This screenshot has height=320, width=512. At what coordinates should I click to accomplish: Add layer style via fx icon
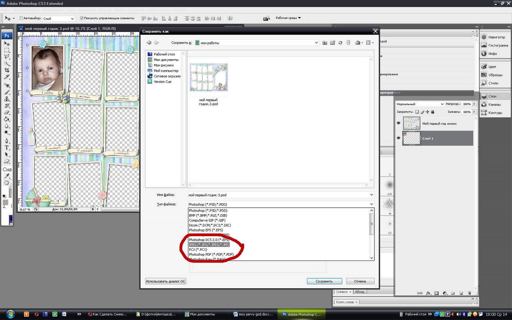point(428,293)
